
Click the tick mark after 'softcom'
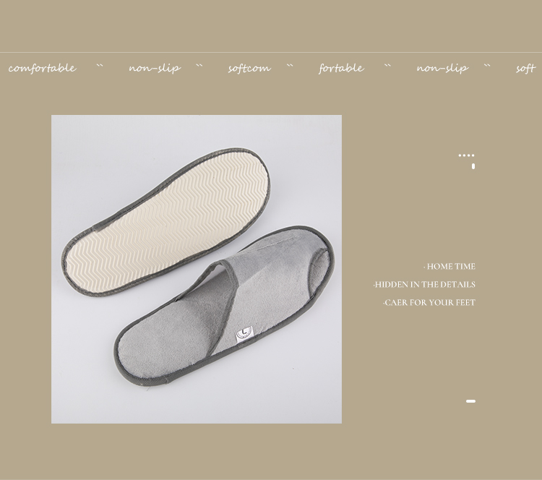click(290, 65)
